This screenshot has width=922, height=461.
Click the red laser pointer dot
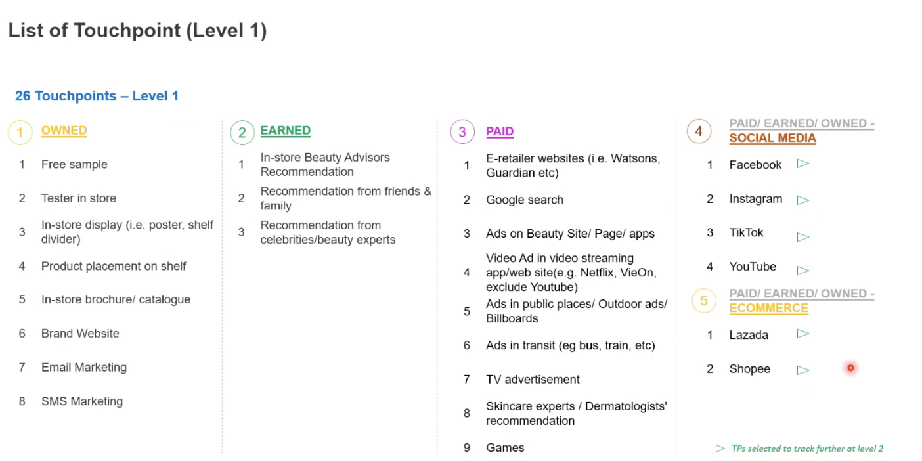pyautogui.click(x=850, y=368)
